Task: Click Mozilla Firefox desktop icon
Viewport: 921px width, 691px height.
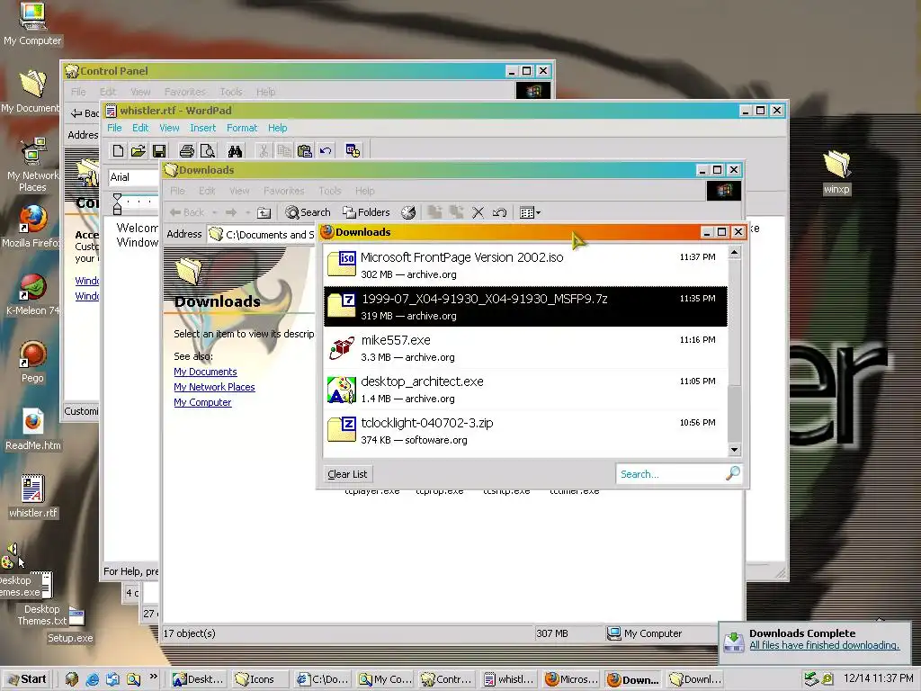Action: (32, 227)
